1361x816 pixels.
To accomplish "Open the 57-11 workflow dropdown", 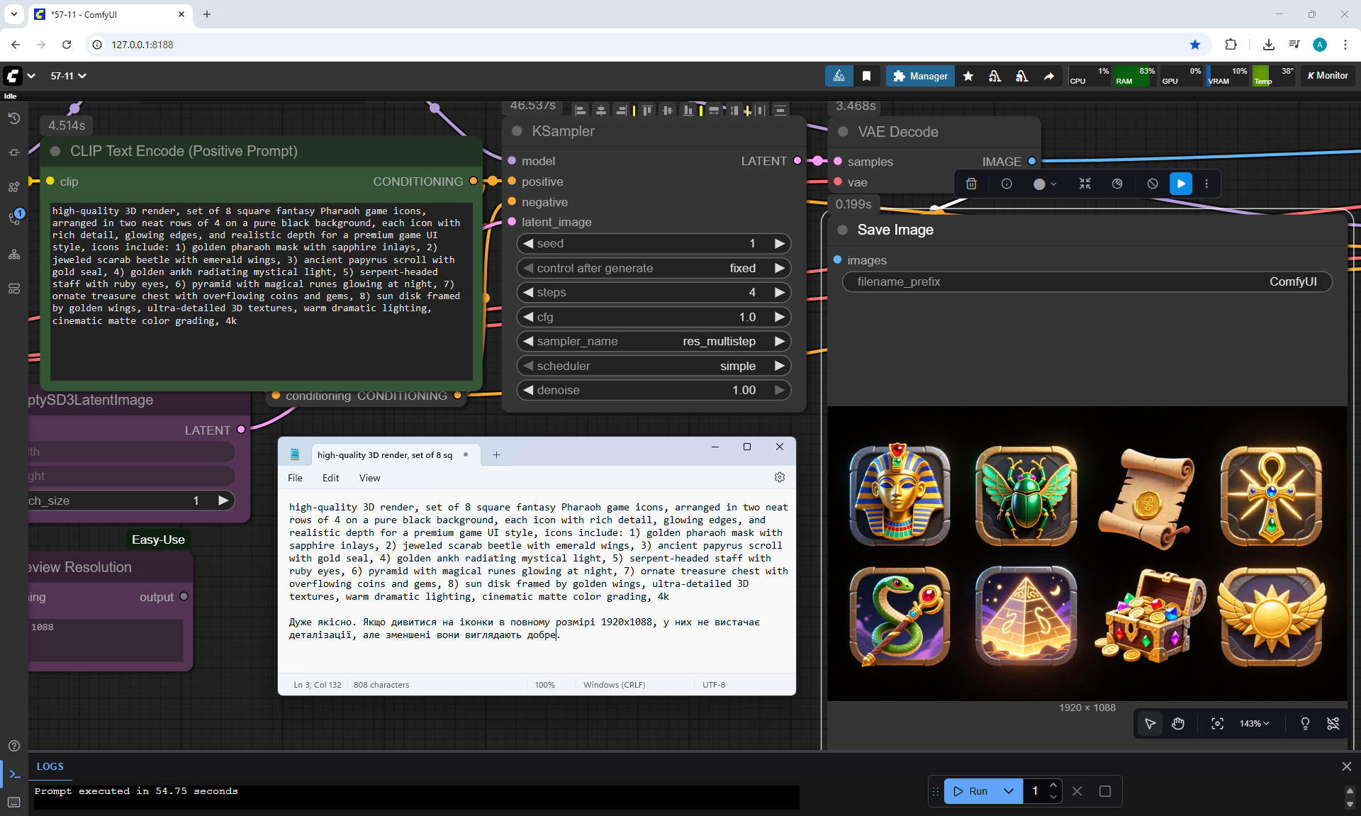I will tap(68, 76).
